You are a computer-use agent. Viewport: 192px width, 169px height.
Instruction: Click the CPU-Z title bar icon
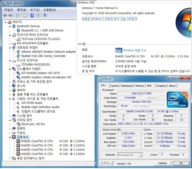tap(100, 79)
